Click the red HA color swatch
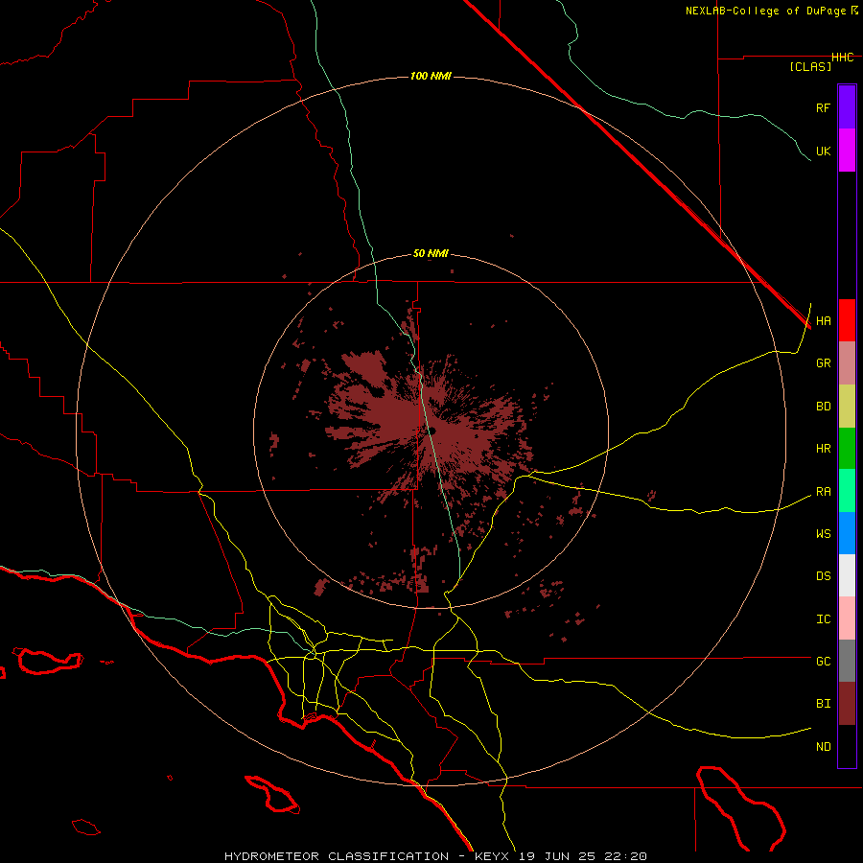The image size is (863, 863). (847, 320)
